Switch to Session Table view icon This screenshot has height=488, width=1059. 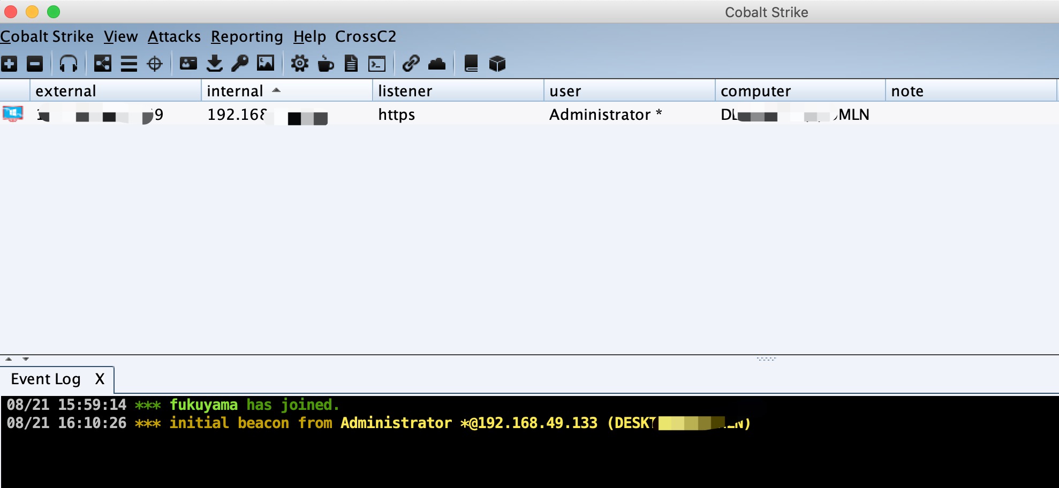pos(128,64)
